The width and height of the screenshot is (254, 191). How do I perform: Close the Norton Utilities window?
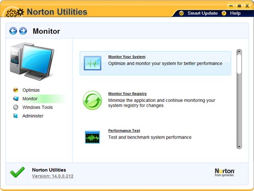[247, 6]
